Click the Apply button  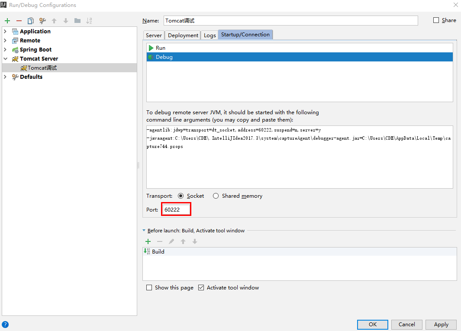point(441,325)
